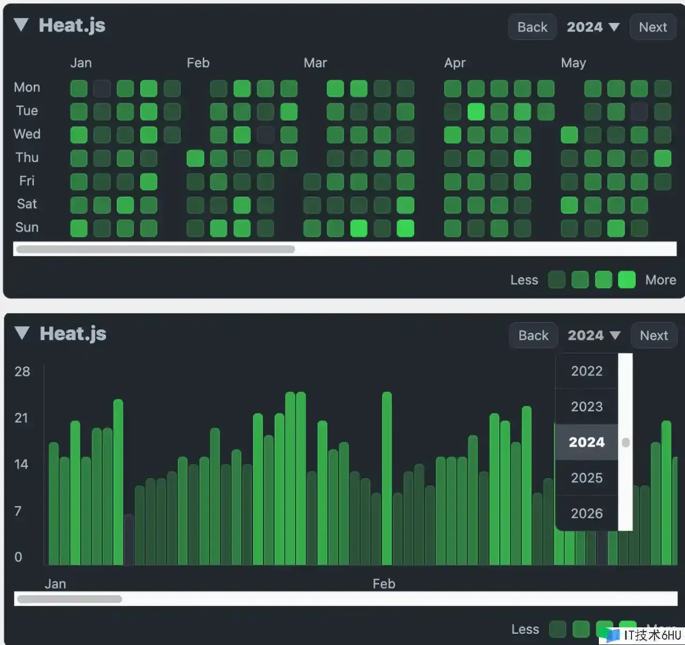Pick 2026 from the year list
Screen dimensions: 685x645
click(x=587, y=513)
